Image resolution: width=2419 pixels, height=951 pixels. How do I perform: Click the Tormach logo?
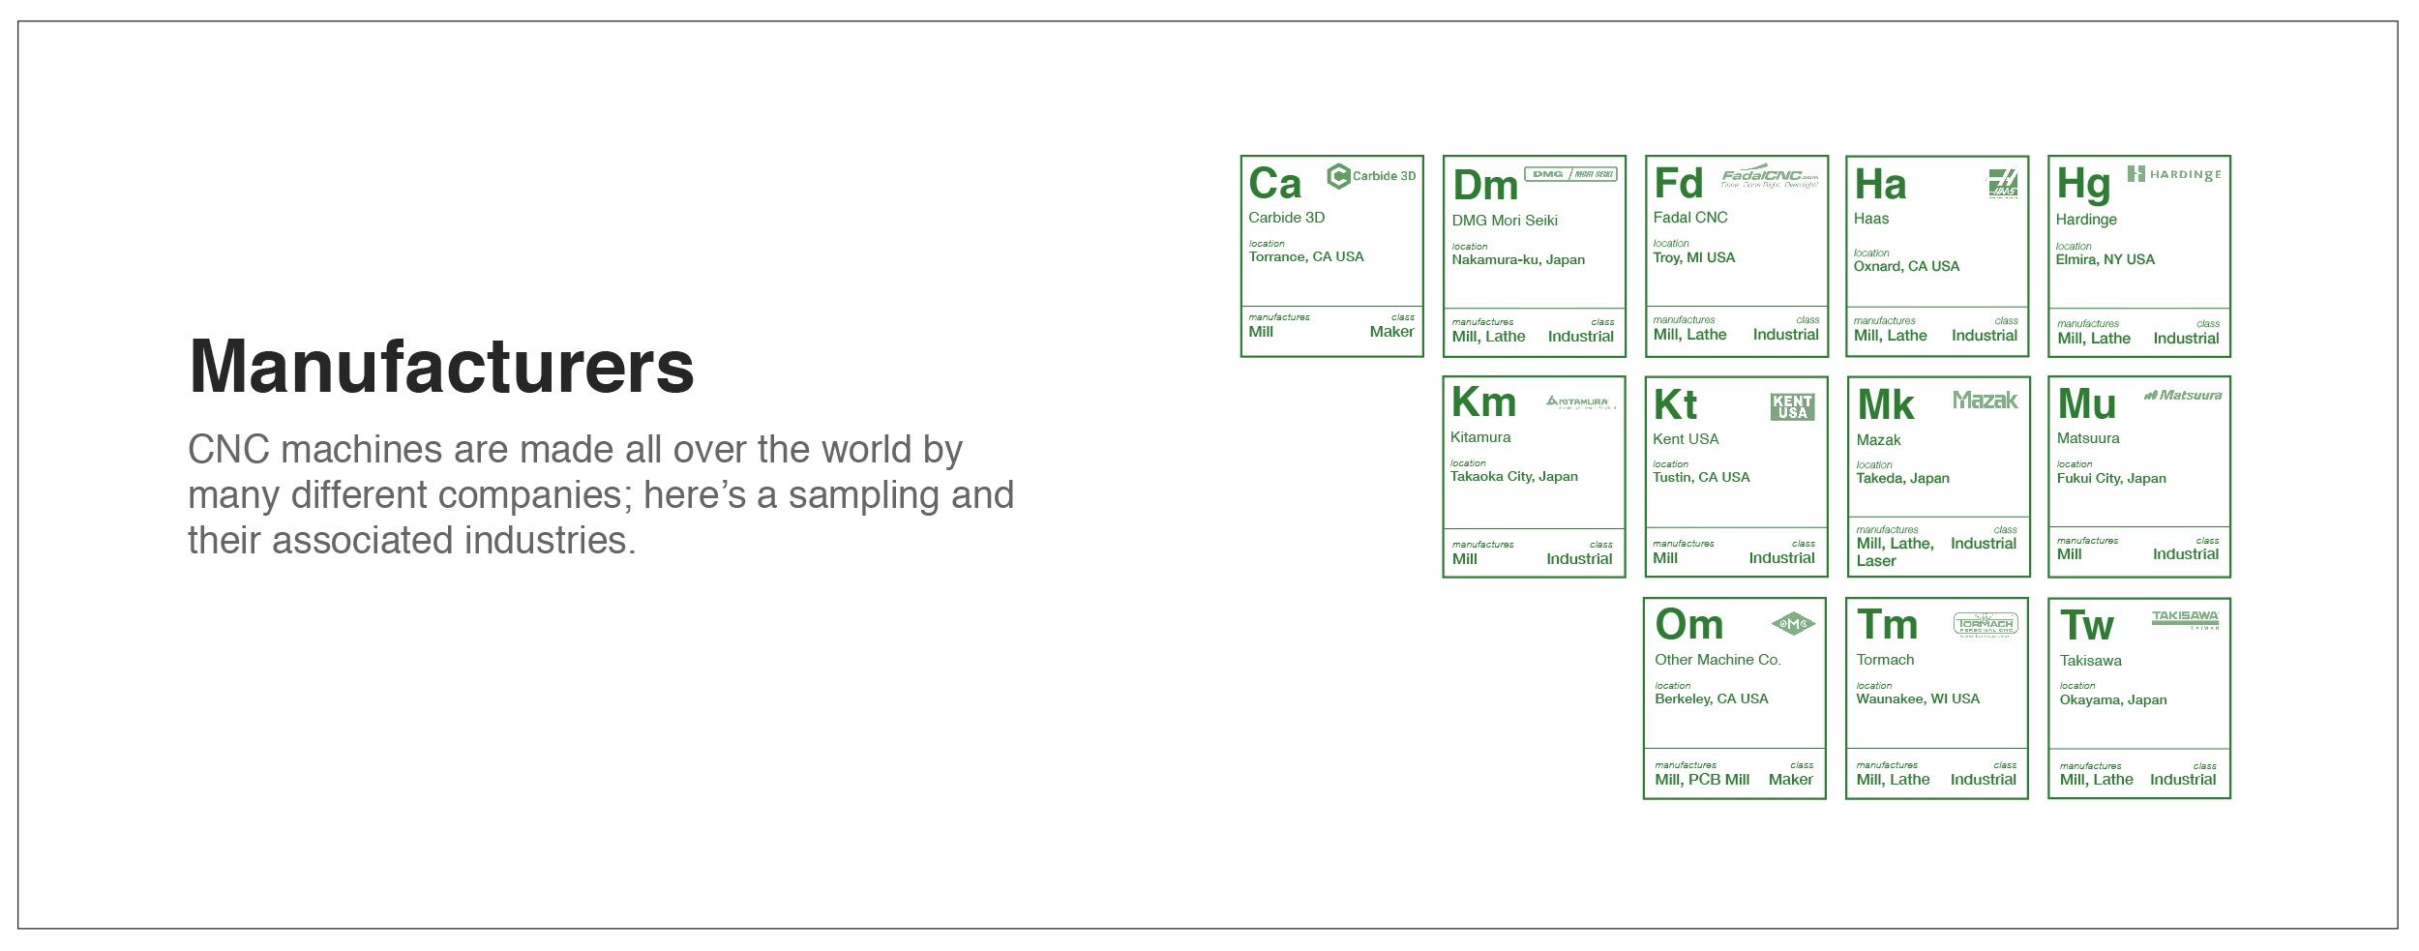[1985, 625]
